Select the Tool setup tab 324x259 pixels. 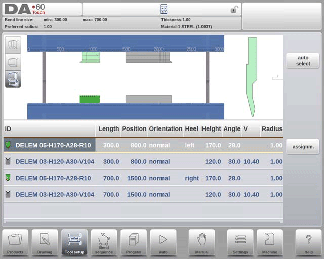click(x=74, y=242)
